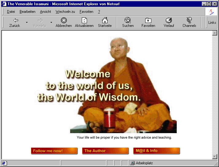Go to Startseite home icon
The height and width of the screenshot is (167, 219).
[x=105, y=20]
